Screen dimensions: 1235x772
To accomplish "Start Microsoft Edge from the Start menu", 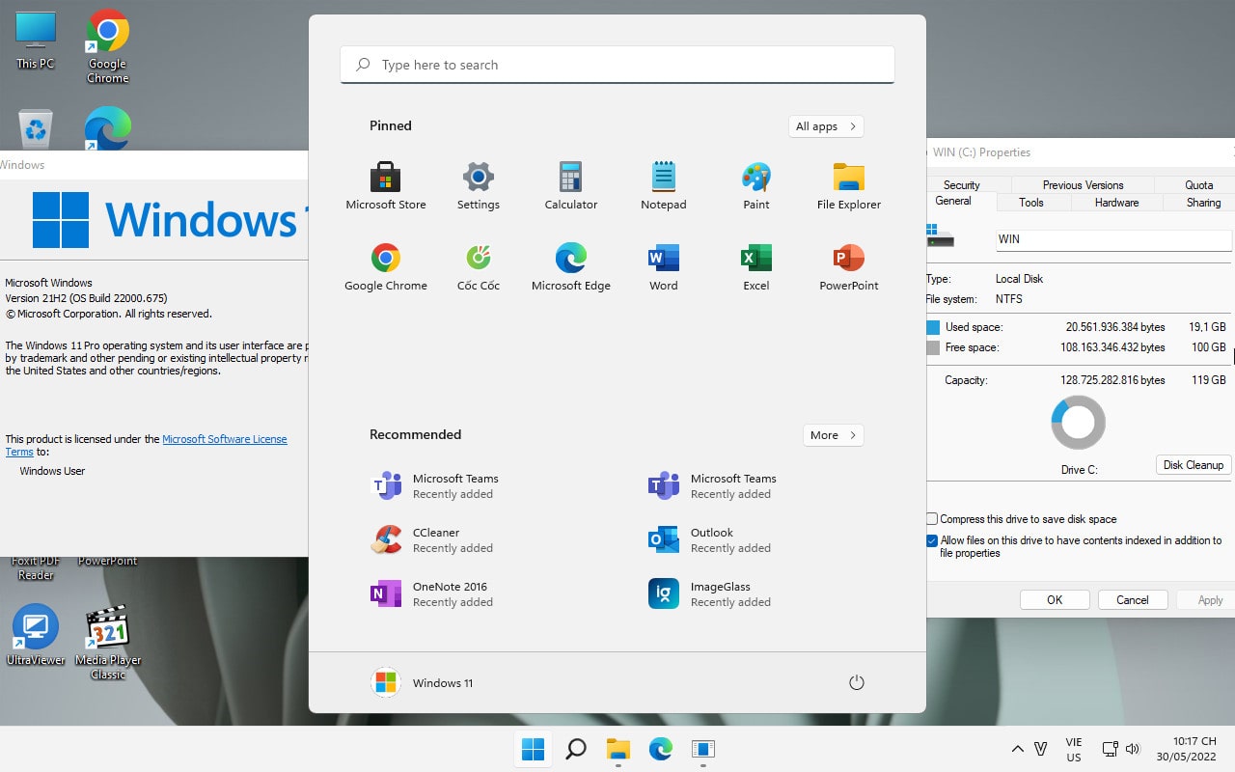I will click(570, 266).
